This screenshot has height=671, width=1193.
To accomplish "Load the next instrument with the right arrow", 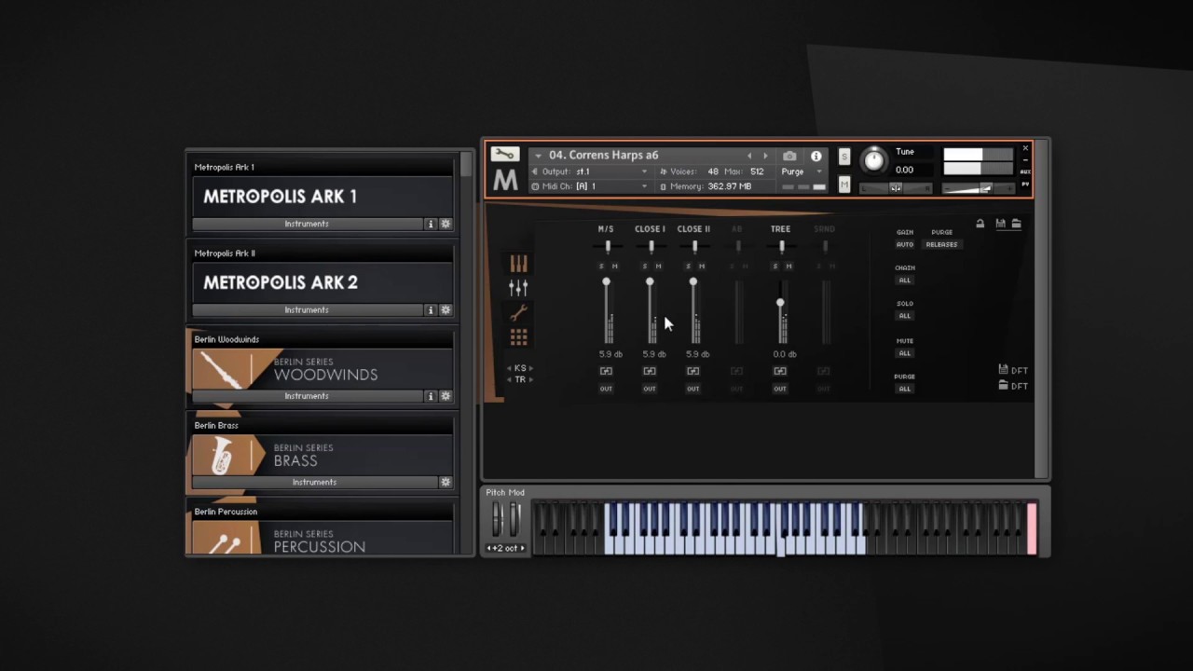I will coord(766,156).
